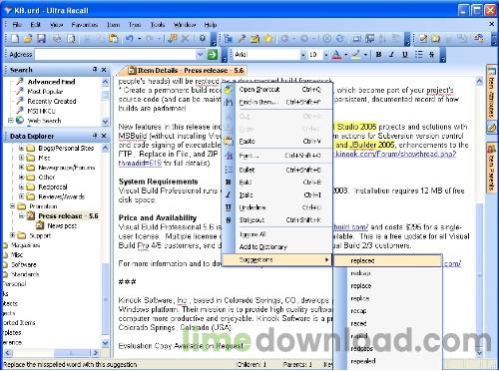
Task: Click the highlight color swatch
Action: 356,54
